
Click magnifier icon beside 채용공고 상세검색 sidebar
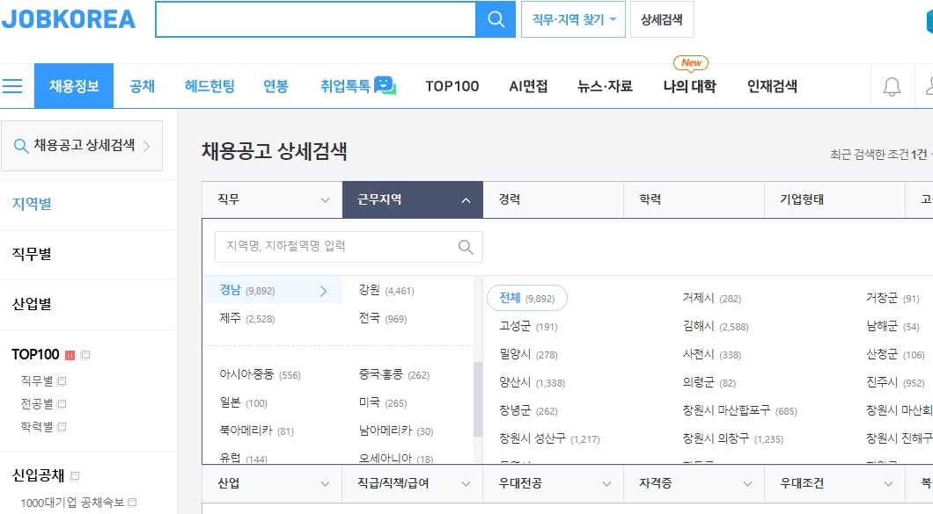[x=21, y=146]
